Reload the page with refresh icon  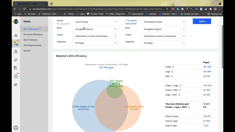coord(24,9)
